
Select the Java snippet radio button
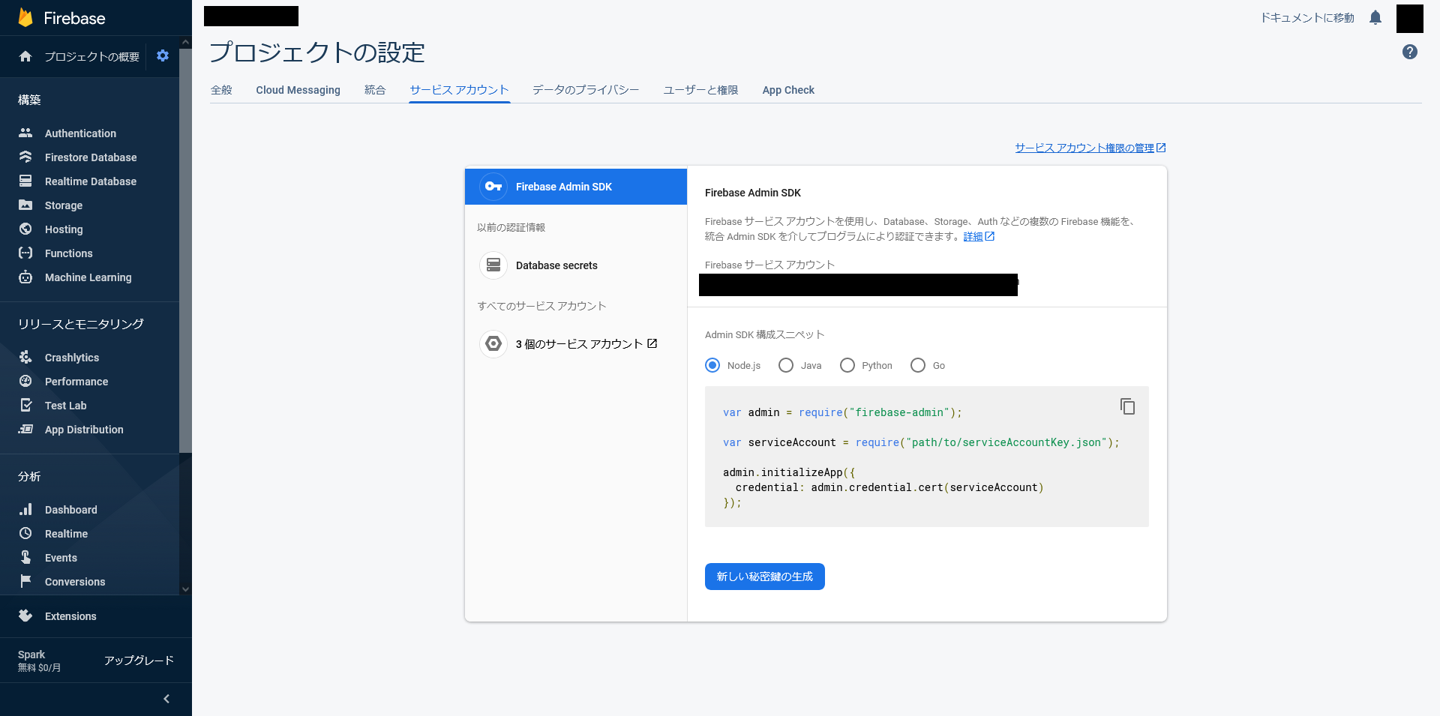pyautogui.click(x=786, y=365)
